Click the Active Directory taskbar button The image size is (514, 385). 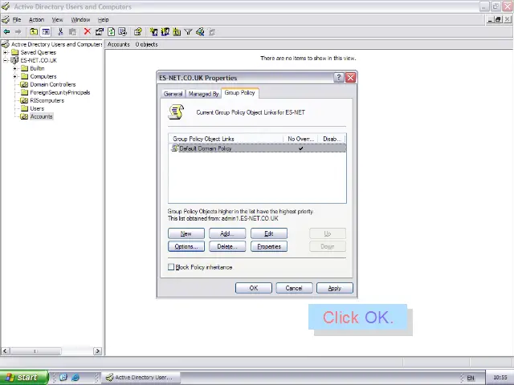(x=141, y=378)
